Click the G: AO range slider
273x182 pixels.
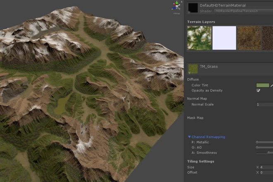point(264,147)
